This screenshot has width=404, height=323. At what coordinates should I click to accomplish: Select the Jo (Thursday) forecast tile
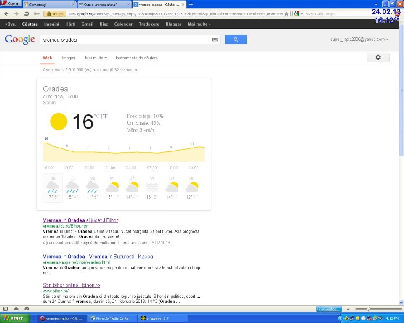coord(132,188)
